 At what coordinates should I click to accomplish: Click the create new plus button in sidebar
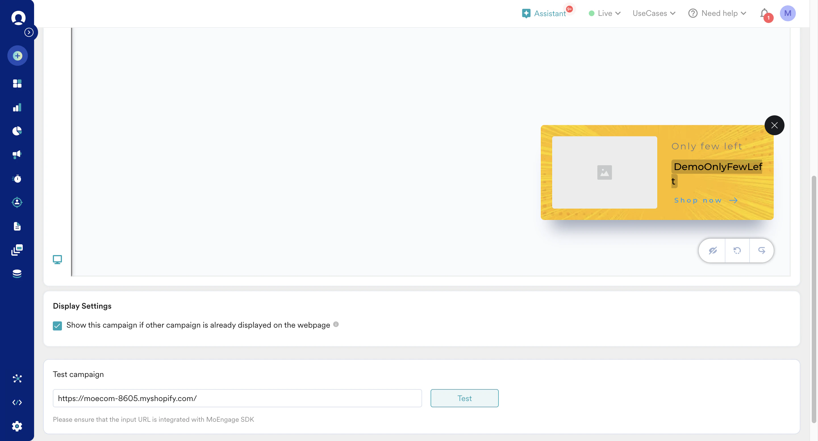coord(17,56)
